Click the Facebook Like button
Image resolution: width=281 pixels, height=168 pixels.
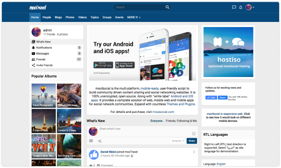211,98
